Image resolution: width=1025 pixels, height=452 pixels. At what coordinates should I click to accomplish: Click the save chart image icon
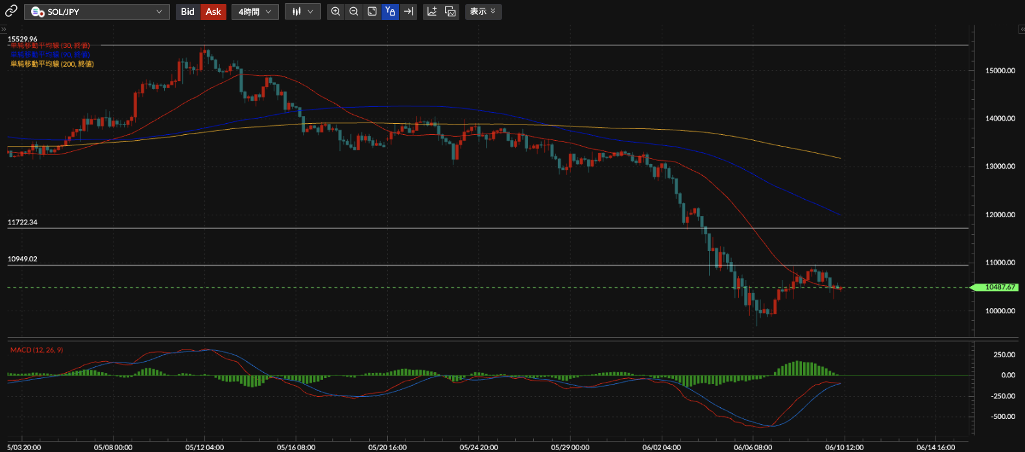click(450, 12)
